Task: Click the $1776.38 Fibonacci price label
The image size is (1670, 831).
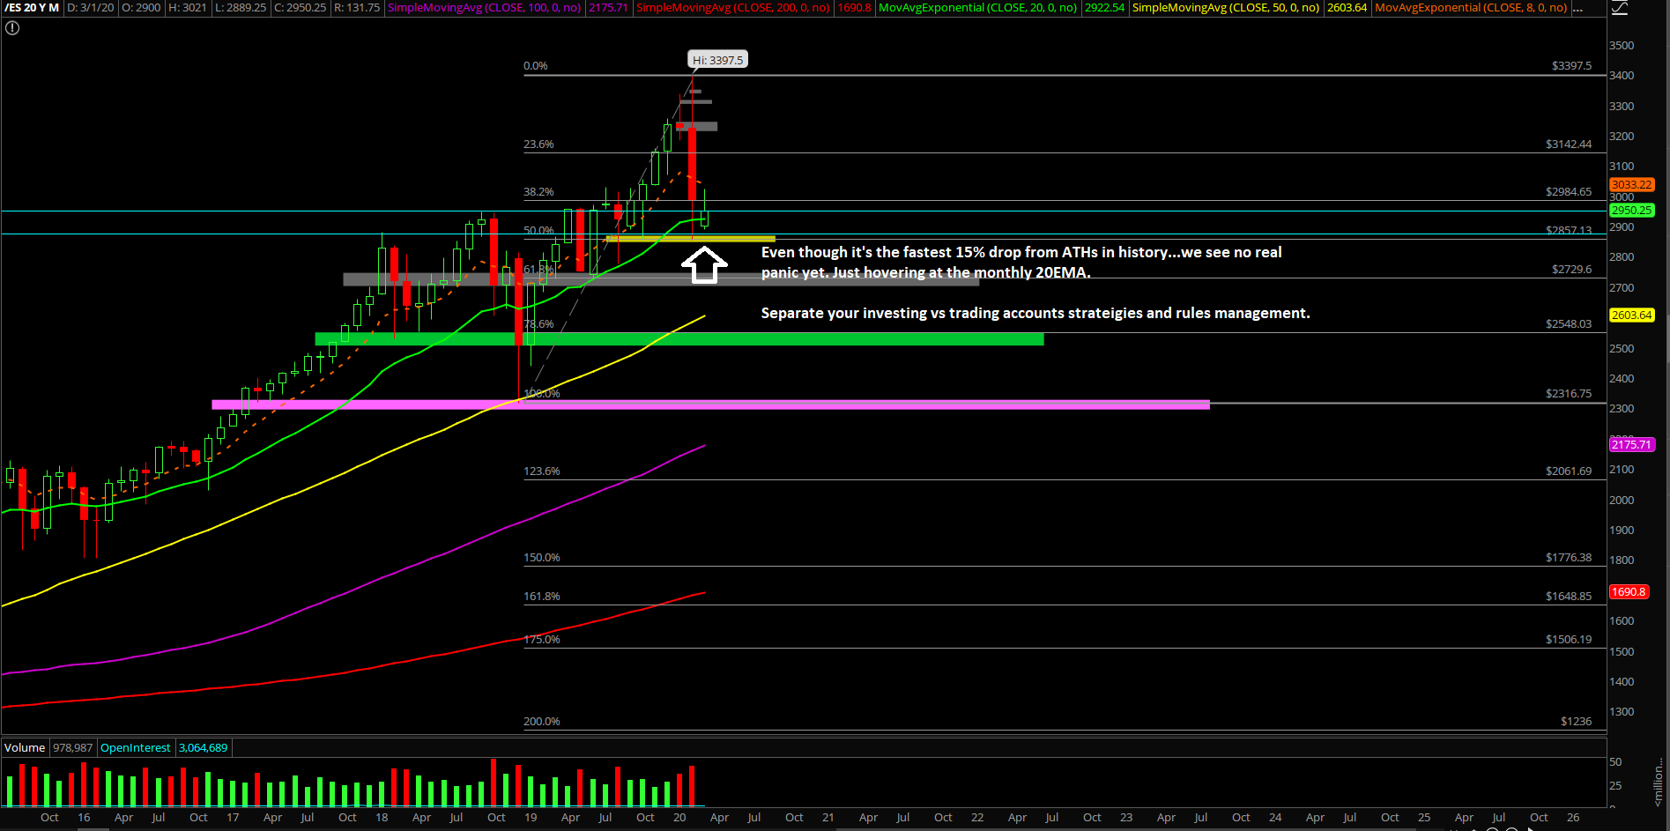Action: (x=1569, y=558)
